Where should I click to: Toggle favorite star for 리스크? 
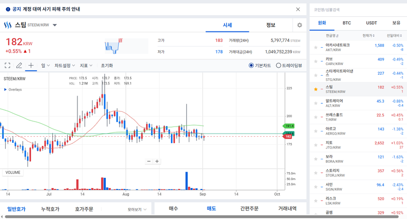point(315,201)
